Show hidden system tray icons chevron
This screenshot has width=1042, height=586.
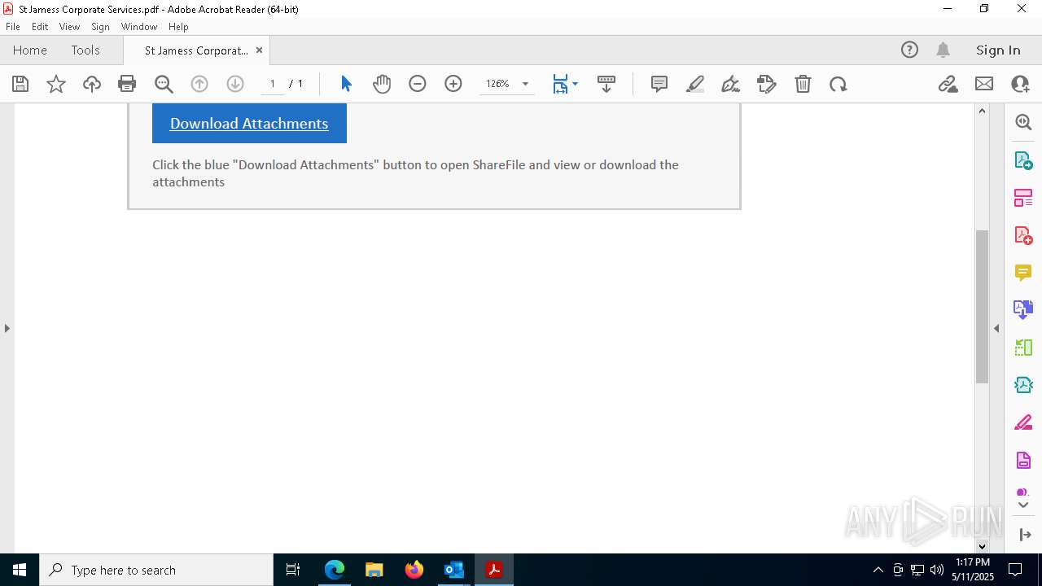tap(878, 570)
